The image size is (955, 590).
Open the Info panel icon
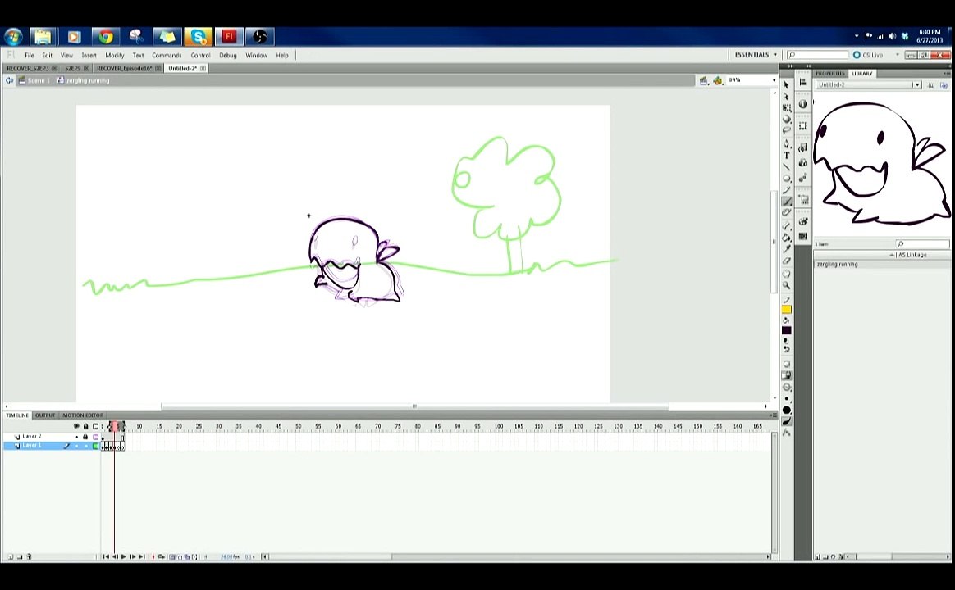coord(802,104)
